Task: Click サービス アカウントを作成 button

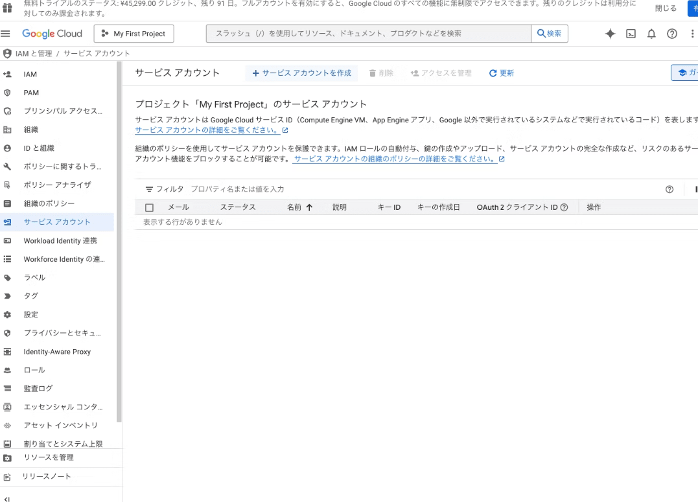Action: click(x=302, y=73)
